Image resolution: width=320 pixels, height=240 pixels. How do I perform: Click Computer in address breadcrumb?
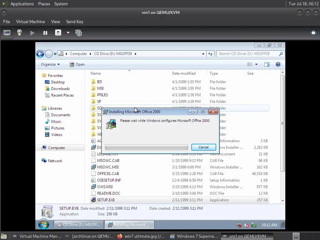click(78, 54)
